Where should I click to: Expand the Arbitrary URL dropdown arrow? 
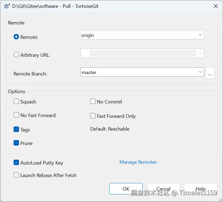pos(200,53)
